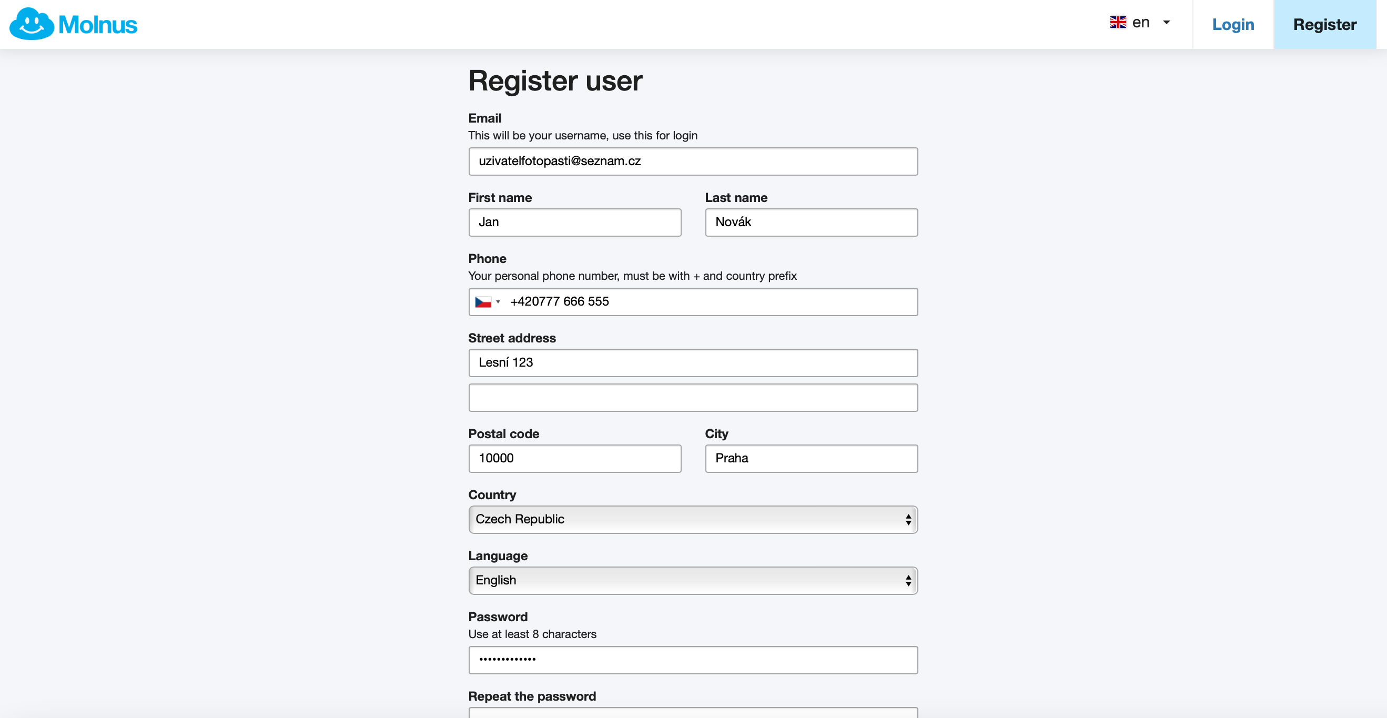The height and width of the screenshot is (718, 1387).
Task: Click the UK flag language icon
Action: 1118,22
